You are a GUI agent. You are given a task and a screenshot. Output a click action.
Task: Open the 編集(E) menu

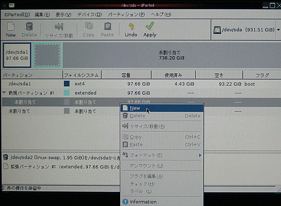click(42, 15)
